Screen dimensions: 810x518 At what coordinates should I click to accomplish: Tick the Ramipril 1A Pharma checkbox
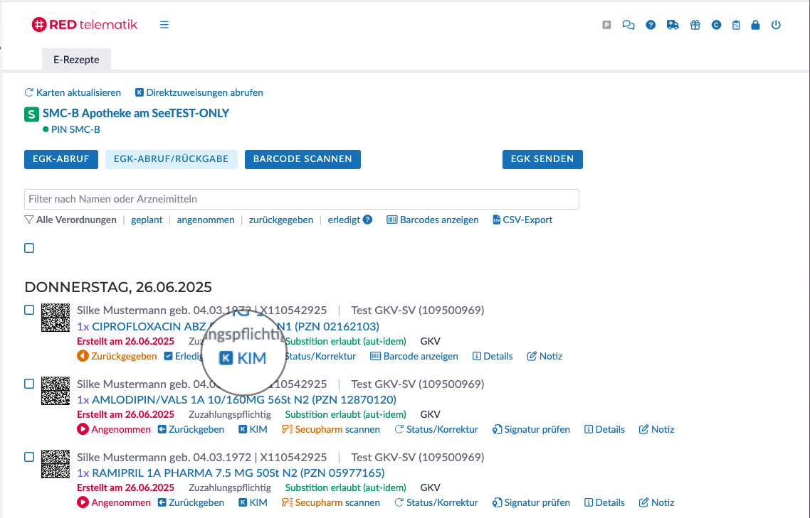click(x=29, y=457)
